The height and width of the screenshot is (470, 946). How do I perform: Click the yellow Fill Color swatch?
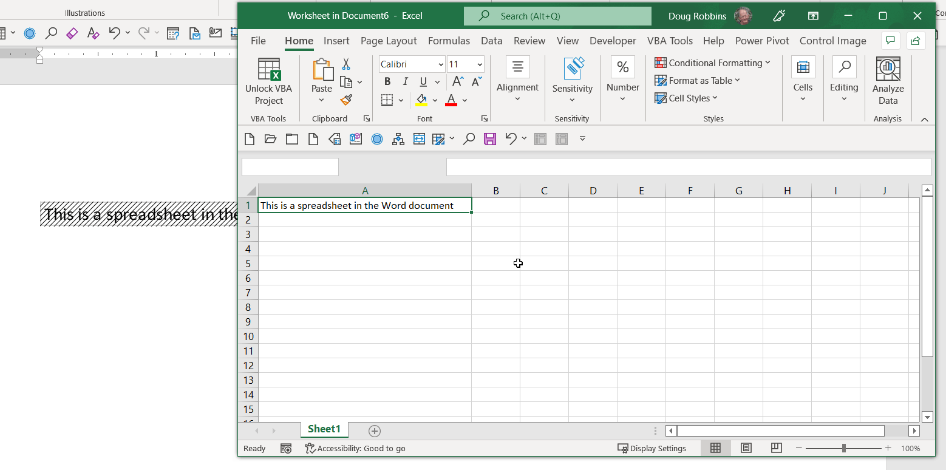[421, 100]
